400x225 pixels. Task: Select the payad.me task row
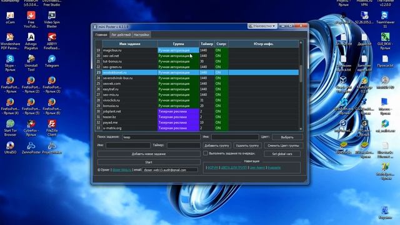tap(200, 122)
